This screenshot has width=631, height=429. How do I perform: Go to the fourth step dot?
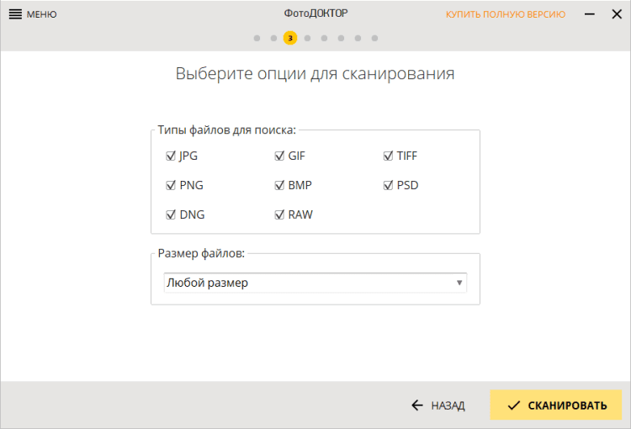tap(307, 38)
